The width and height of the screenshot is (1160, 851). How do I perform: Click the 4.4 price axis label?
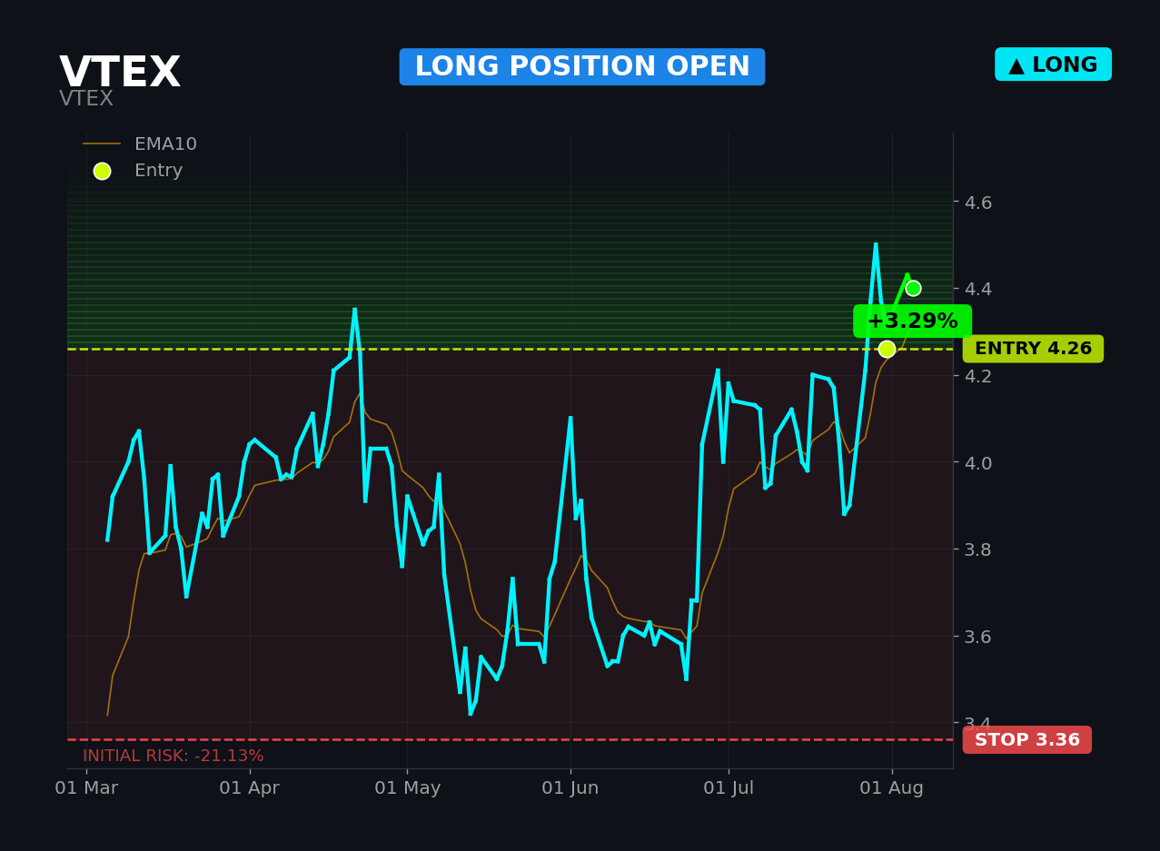(978, 289)
